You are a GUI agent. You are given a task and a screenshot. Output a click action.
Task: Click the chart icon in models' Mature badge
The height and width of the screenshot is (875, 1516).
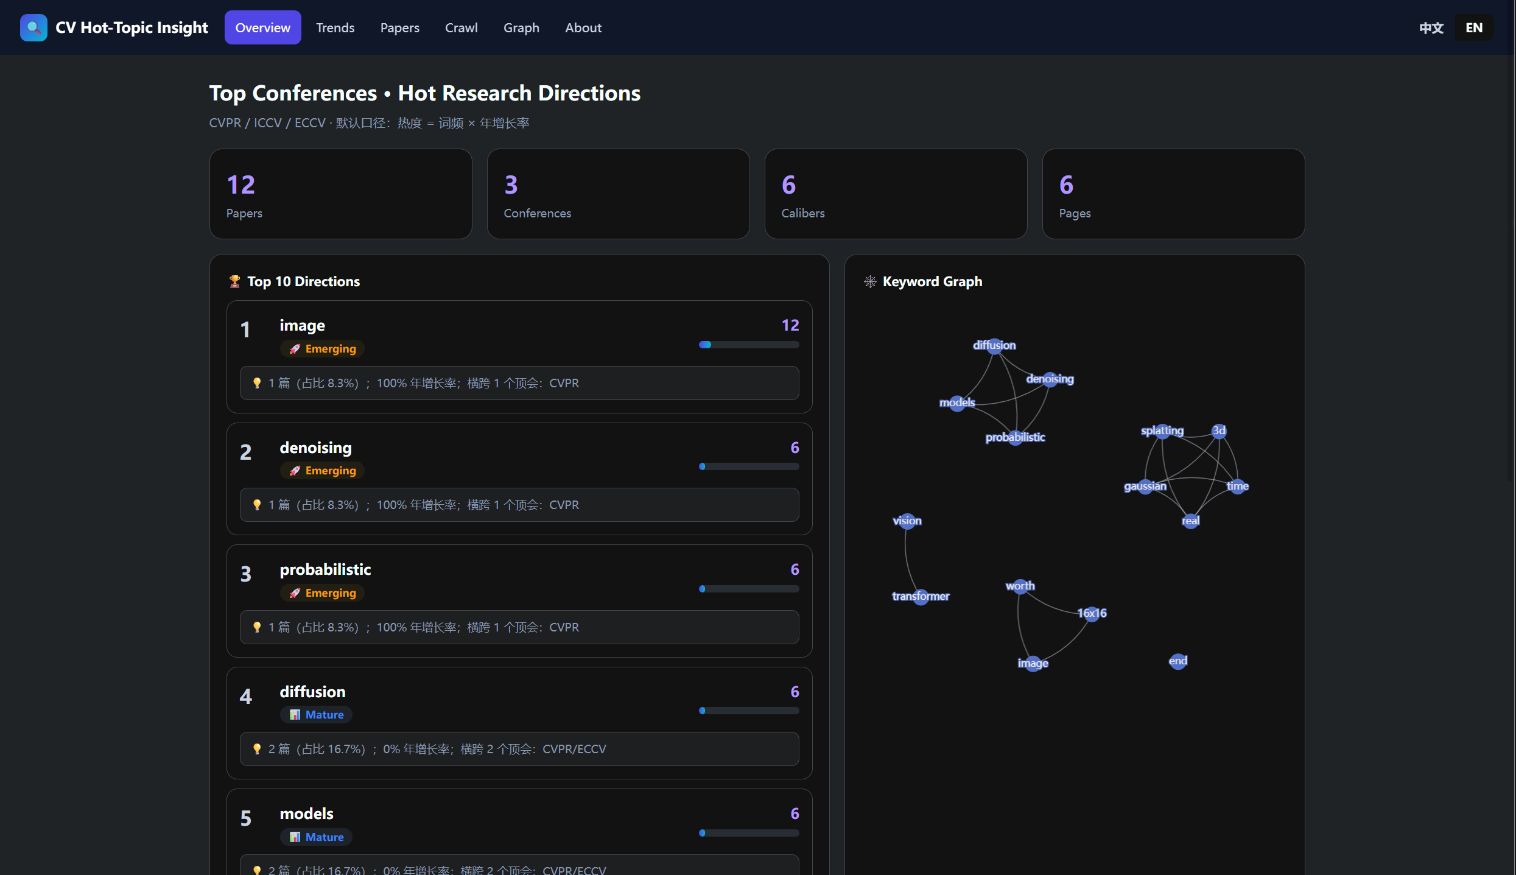tap(295, 837)
